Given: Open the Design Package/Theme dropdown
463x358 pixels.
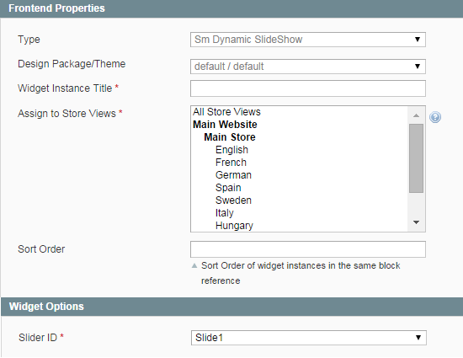Looking at the screenshot, I should point(307,67).
